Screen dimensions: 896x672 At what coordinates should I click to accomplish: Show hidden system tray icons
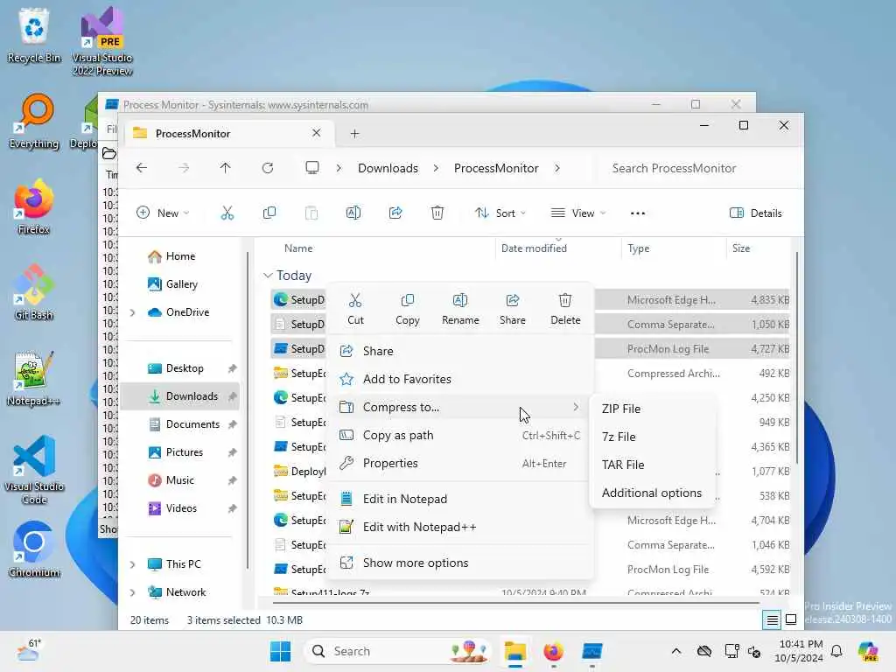(x=676, y=651)
